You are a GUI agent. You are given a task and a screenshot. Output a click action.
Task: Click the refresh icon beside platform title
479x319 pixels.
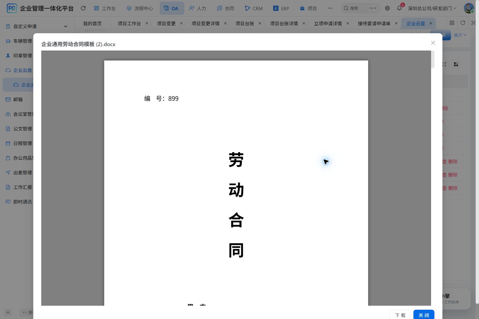click(83, 8)
